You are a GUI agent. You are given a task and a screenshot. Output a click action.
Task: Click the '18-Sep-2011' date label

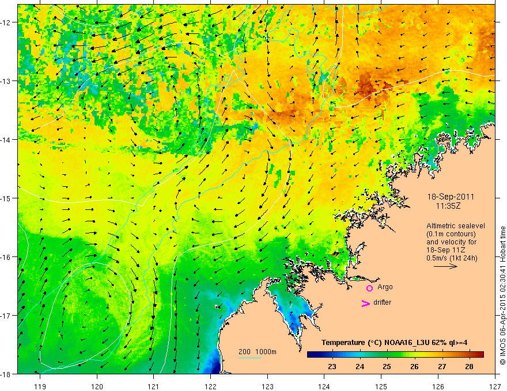451,197
